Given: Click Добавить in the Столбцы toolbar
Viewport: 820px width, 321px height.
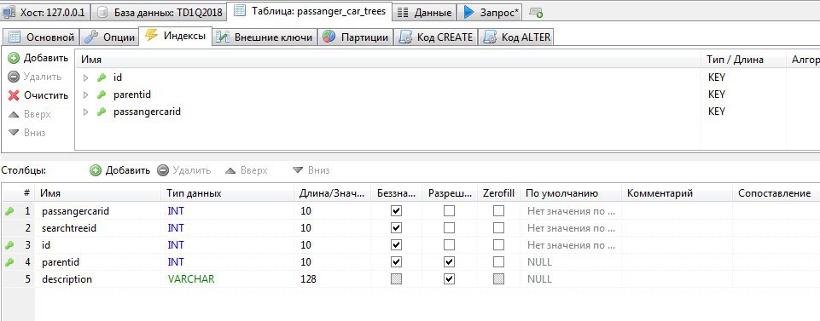Looking at the screenshot, I should point(119,170).
